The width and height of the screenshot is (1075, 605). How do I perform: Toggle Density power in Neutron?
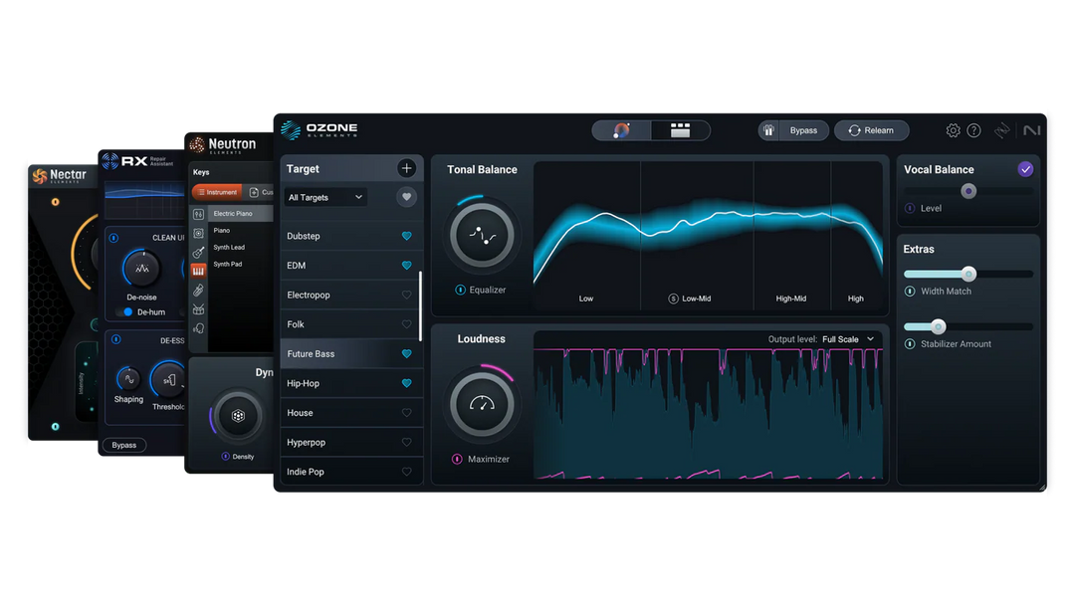click(x=226, y=457)
